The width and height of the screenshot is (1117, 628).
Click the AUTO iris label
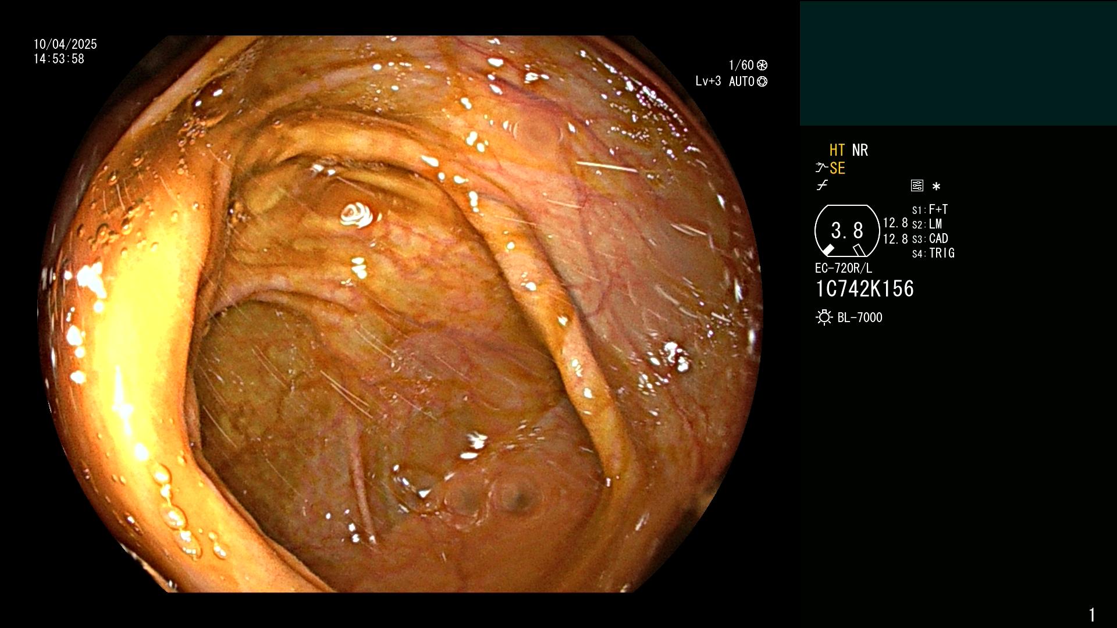[742, 81]
